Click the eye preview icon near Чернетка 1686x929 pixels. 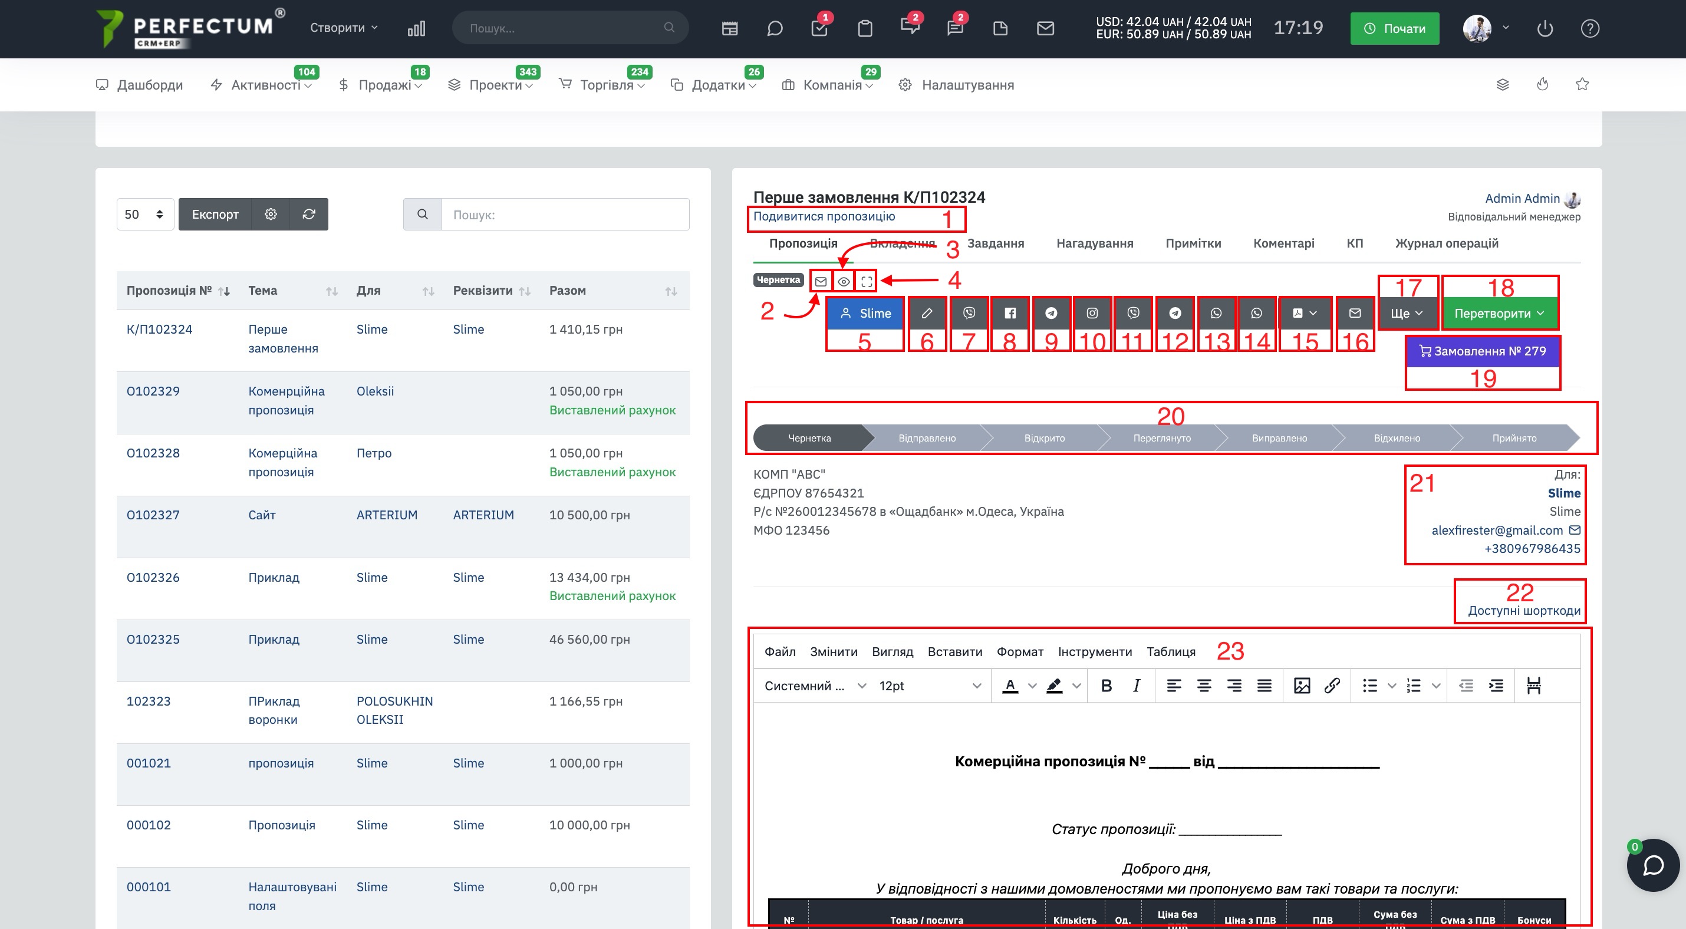[x=844, y=281]
